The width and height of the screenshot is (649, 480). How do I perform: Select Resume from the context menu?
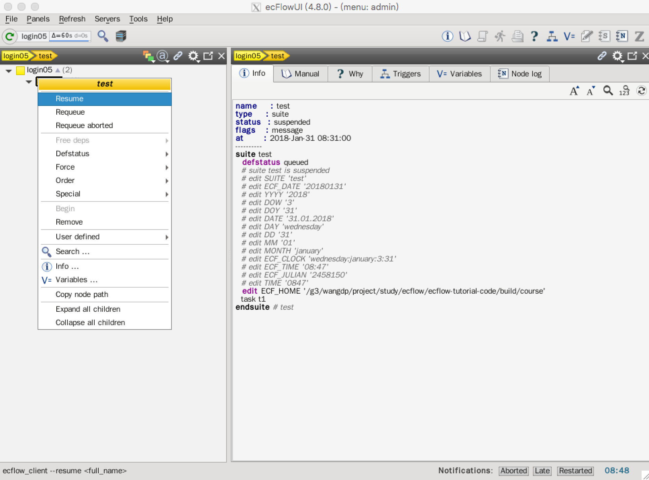click(x=70, y=99)
